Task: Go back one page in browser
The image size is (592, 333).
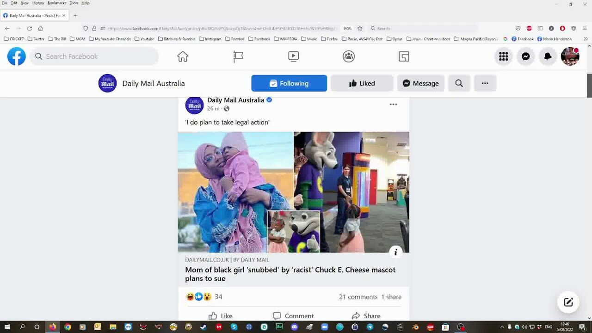Action: (x=7, y=28)
